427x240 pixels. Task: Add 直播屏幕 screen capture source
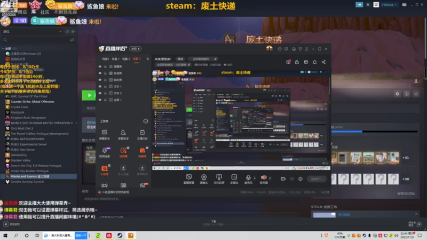(x=189, y=179)
